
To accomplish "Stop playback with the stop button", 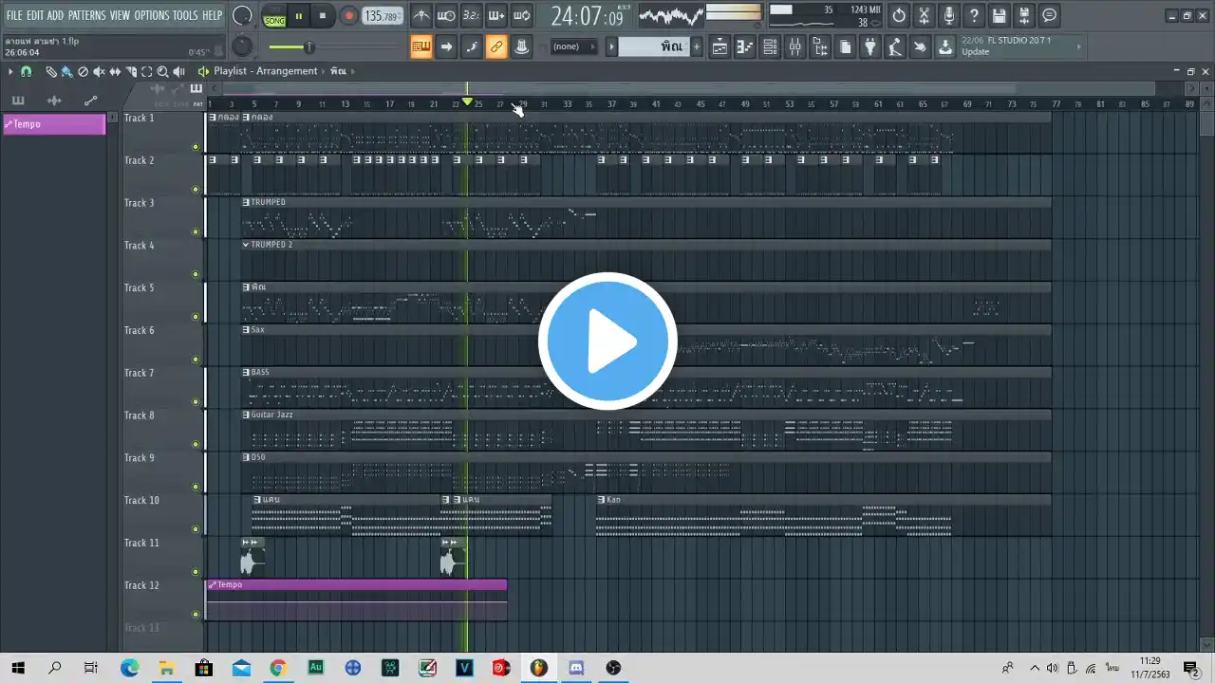I will 322,16.
